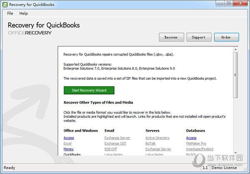Open the Exchange Server link under Email
This screenshot has height=174, width=250.
click(117, 138)
